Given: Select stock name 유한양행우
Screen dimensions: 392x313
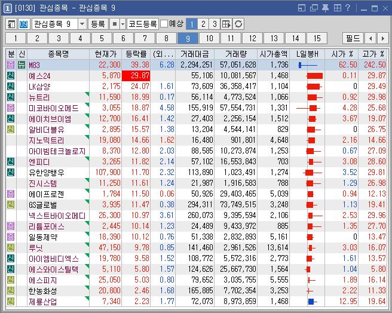Looking at the screenshot, I should [47, 173].
